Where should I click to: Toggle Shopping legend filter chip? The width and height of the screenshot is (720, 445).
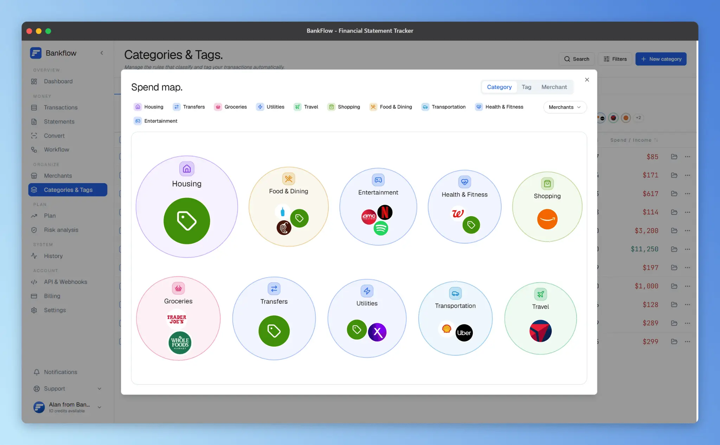pos(344,107)
